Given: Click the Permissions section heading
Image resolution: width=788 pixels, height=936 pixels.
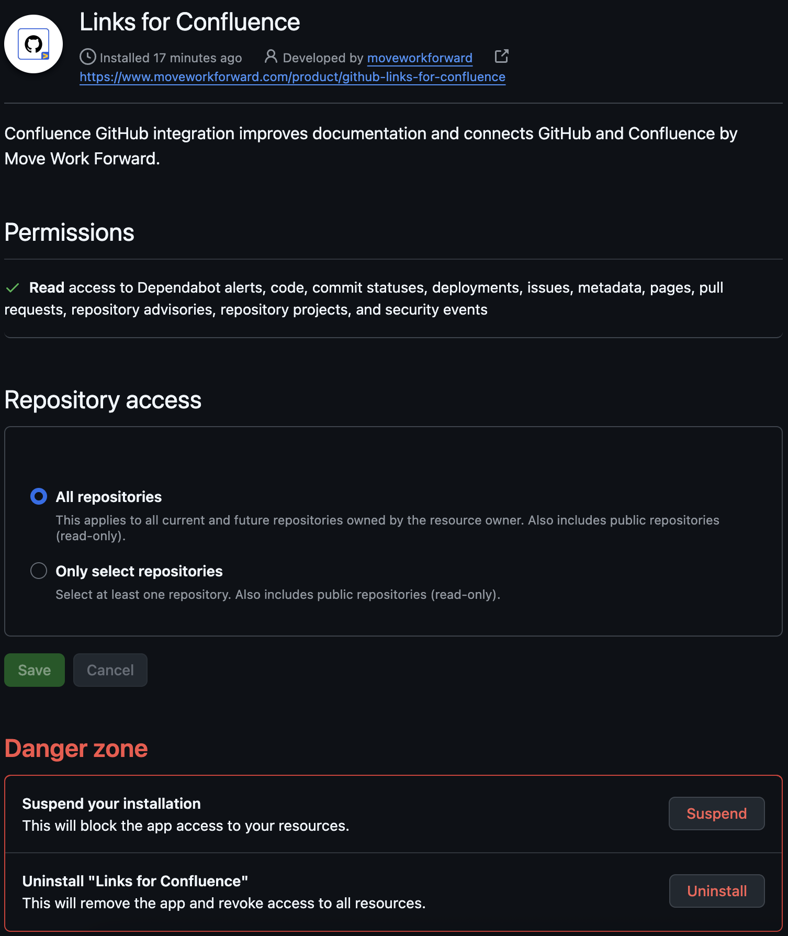Looking at the screenshot, I should pos(70,232).
